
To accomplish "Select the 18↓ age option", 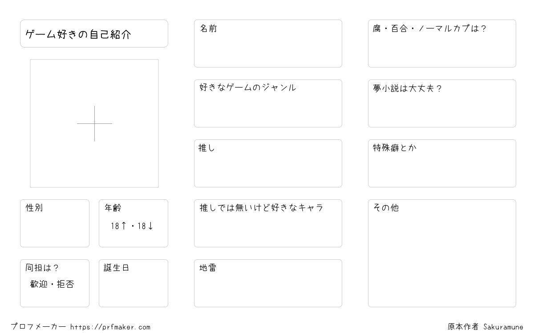I will pos(146,226).
